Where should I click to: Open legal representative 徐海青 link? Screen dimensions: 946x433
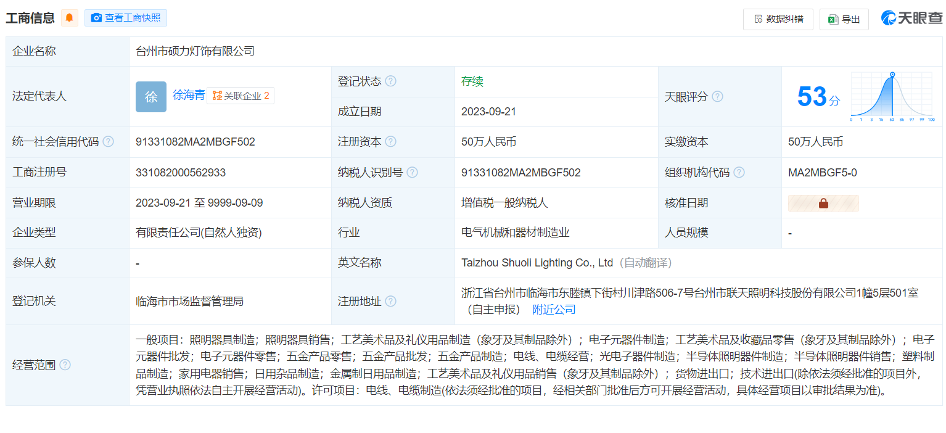coord(189,95)
